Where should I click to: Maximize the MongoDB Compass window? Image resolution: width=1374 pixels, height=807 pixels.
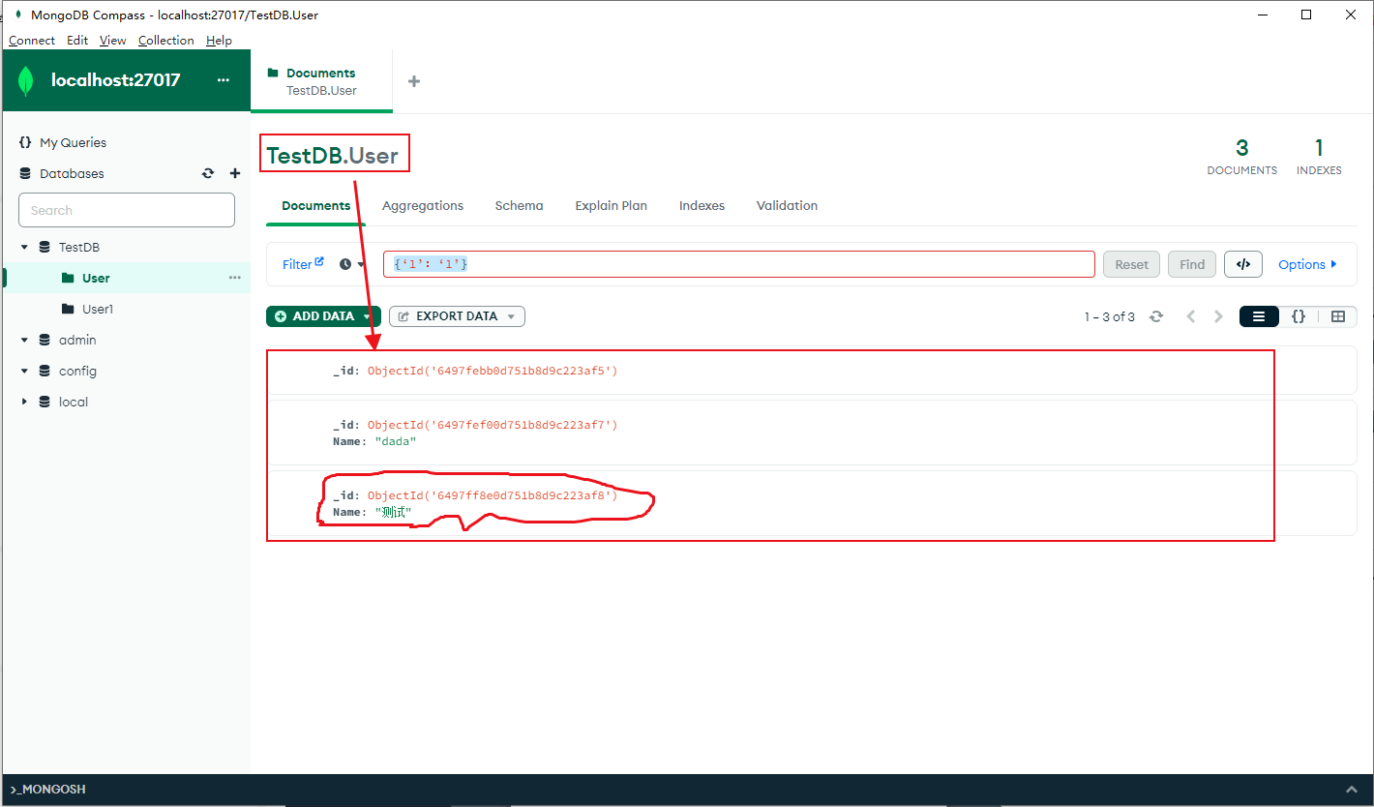1306,15
